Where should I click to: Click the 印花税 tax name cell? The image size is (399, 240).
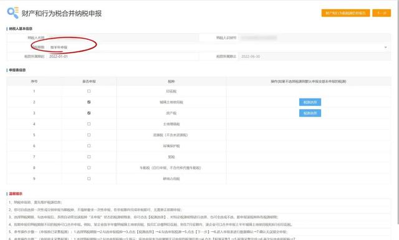tap(171, 91)
